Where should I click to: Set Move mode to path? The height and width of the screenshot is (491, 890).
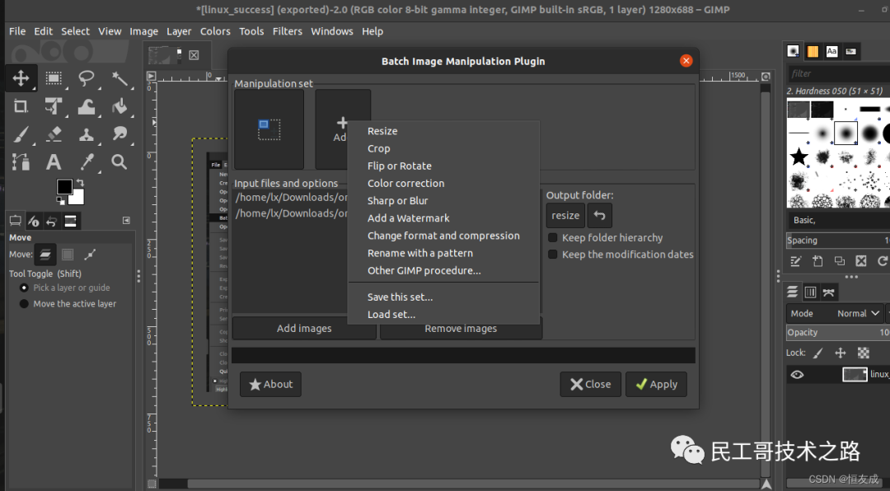[90, 255]
